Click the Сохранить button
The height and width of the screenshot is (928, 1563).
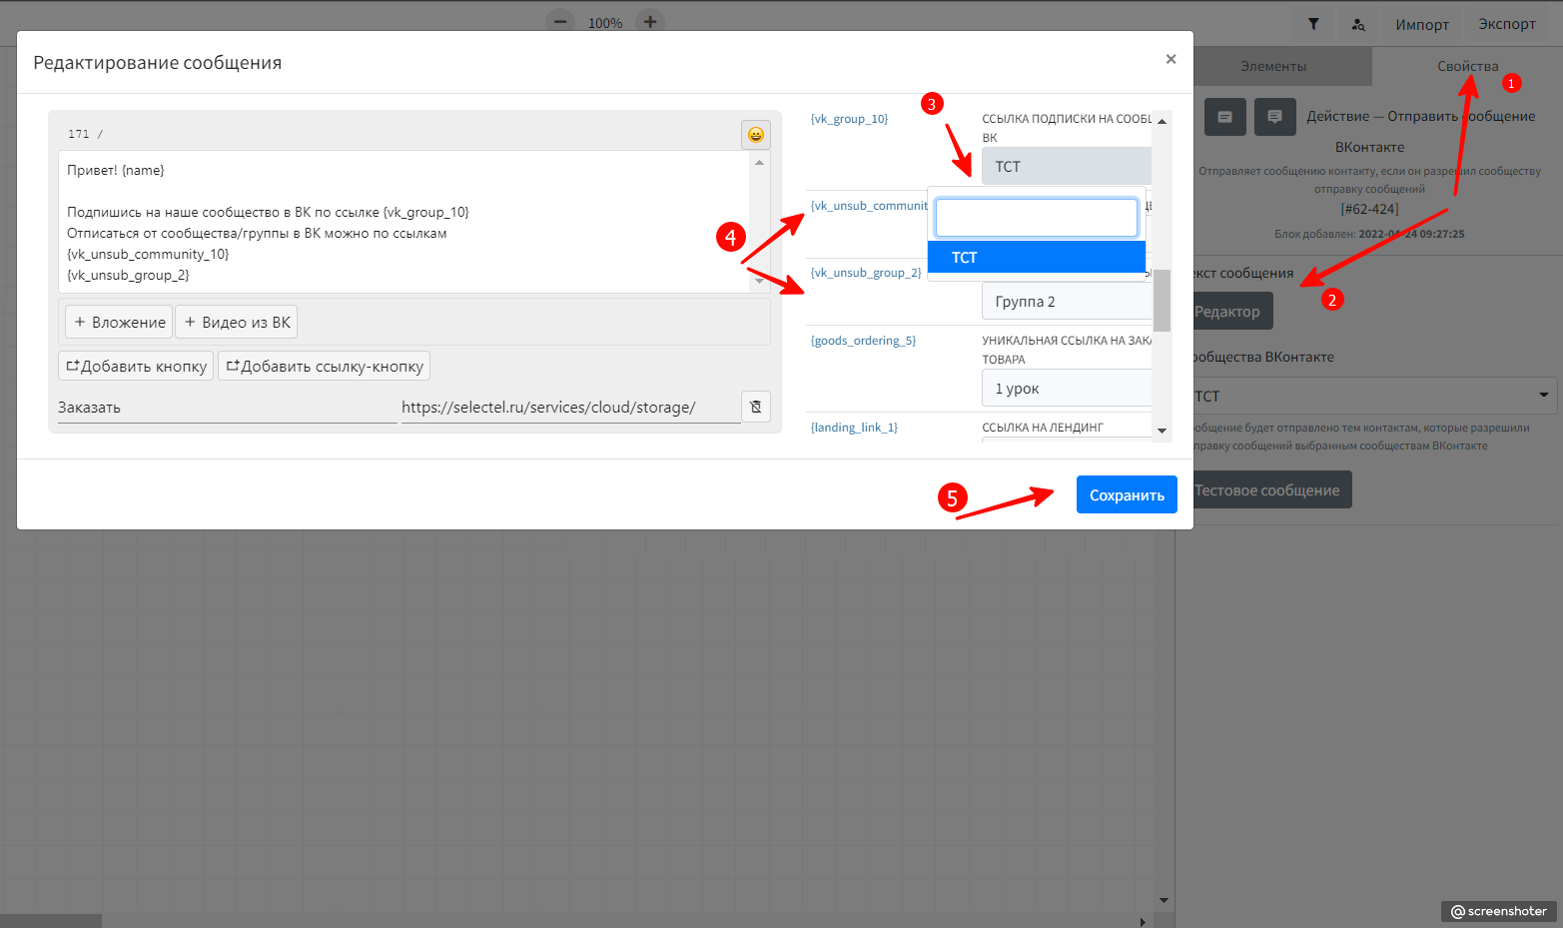coord(1126,495)
